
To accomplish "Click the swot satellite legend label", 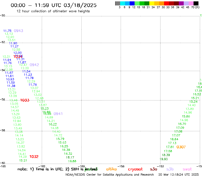I will [187, 169].
